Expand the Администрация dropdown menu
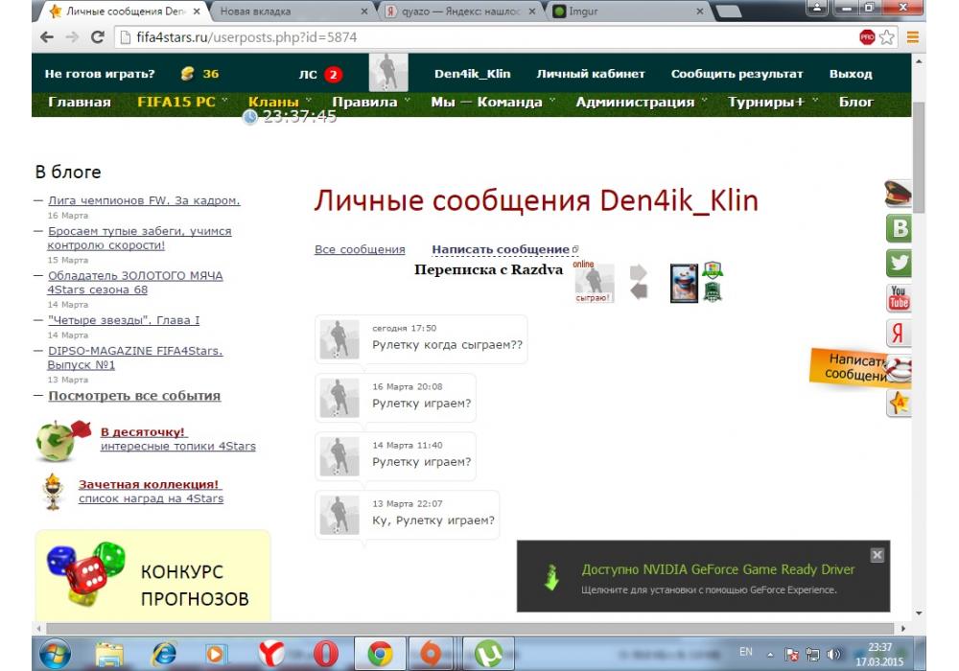The image size is (959, 671). [642, 102]
